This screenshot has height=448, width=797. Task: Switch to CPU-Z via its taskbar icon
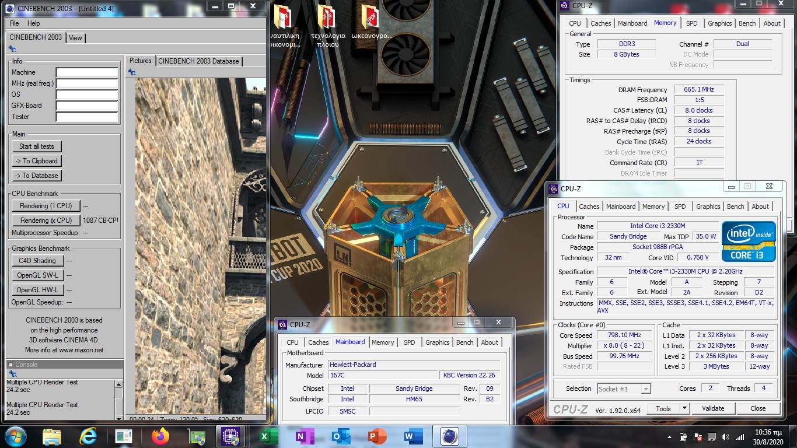pyautogui.click(x=232, y=436)
